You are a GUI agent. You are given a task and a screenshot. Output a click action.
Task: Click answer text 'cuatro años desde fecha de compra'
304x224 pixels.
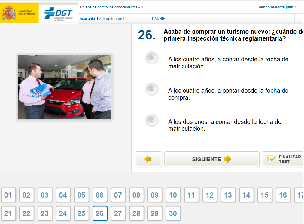coord(228,94)
